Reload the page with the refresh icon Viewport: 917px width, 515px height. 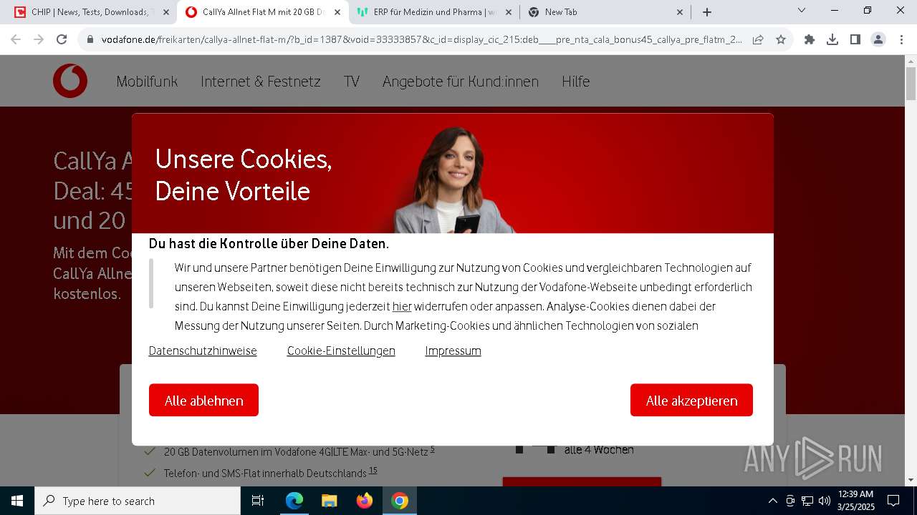(62, 40)
